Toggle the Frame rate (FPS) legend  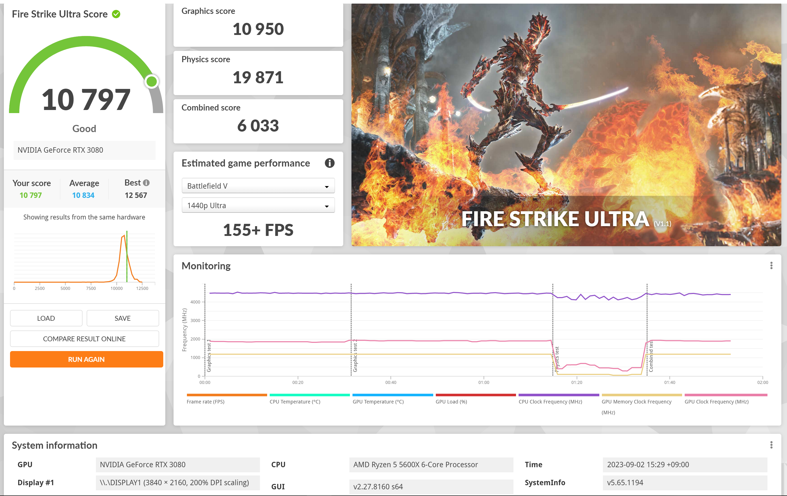point(205,402)
